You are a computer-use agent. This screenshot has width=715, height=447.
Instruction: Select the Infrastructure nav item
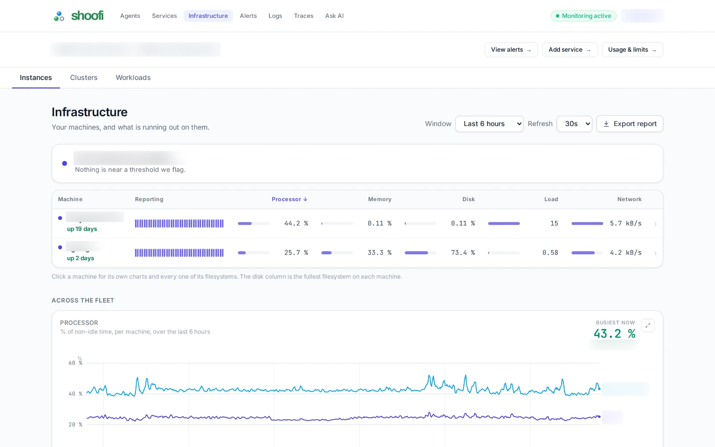pos(208,16)
